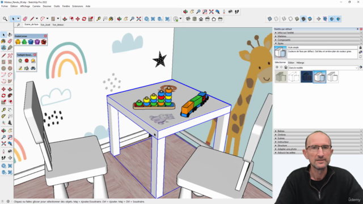
Task: Collapse the Styles panel
Action: 318,44
